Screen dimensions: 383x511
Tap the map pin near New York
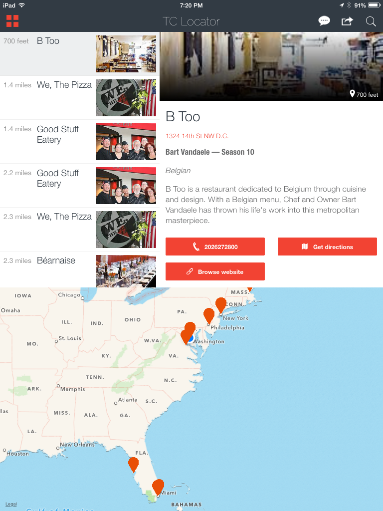[x=221, y=305]
